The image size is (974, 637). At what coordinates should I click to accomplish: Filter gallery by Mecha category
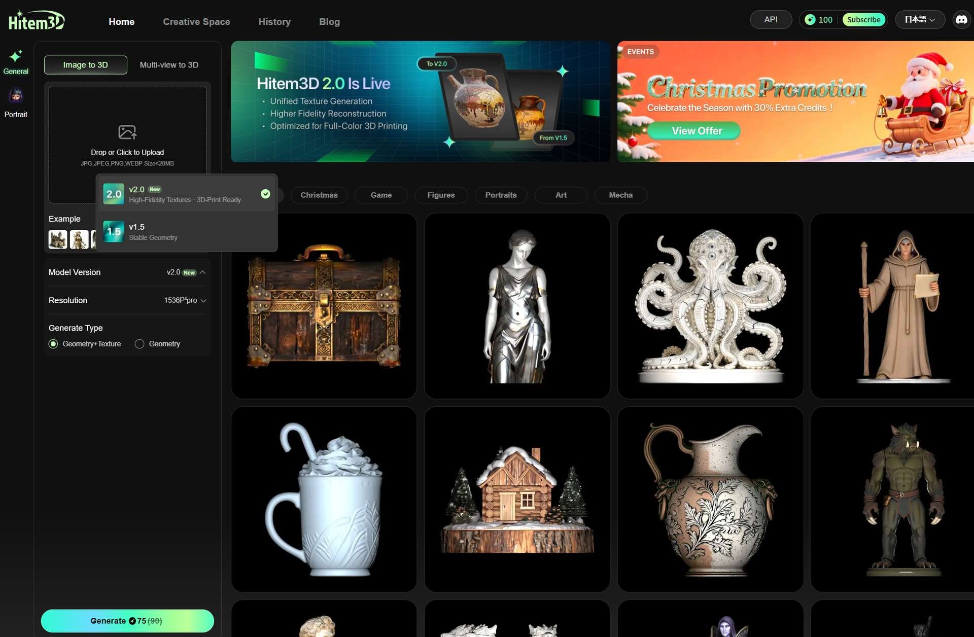tap(620, 195)
